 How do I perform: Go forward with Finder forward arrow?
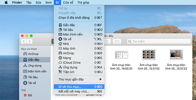(29, 41)
